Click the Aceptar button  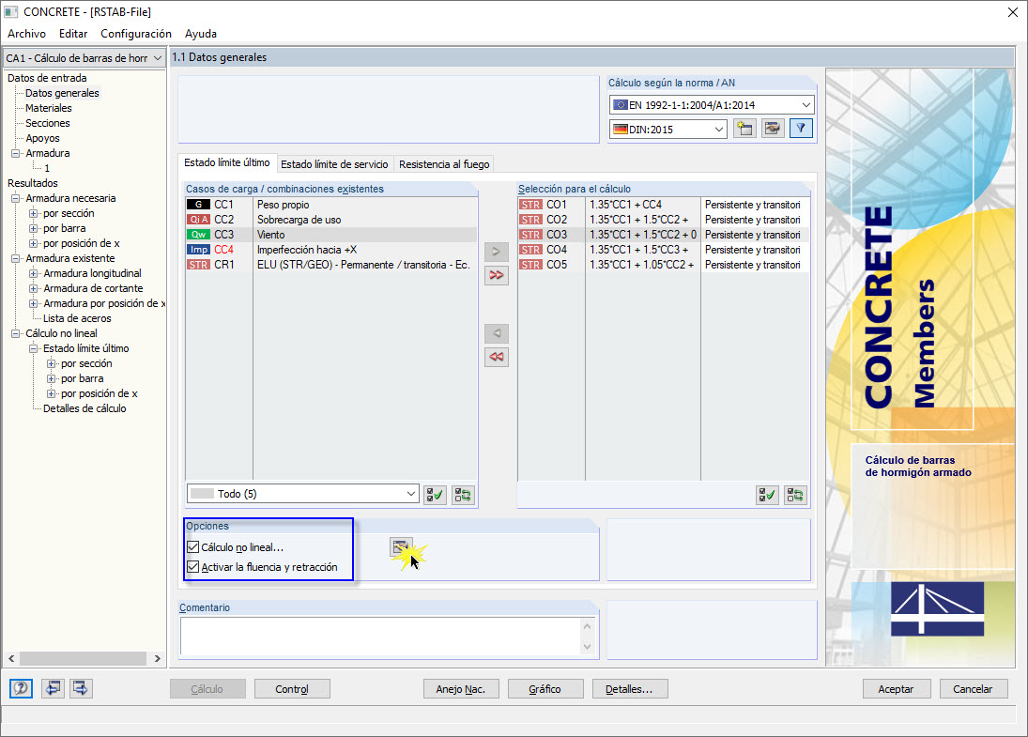tap(896, 689)
